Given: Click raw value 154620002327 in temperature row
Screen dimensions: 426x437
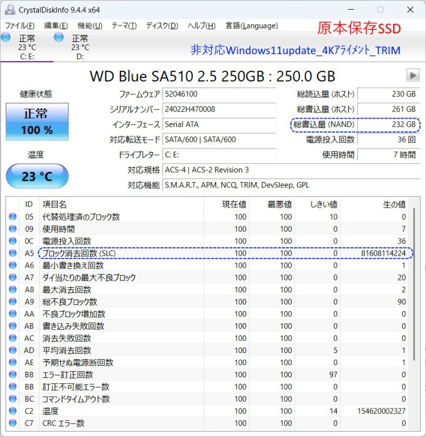Looking at the screenshot, I should click(382, 411).
